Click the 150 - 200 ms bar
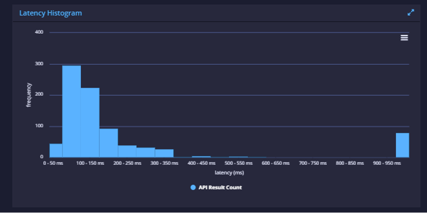This screenshot has width=427, height=213. click(109, 143)
